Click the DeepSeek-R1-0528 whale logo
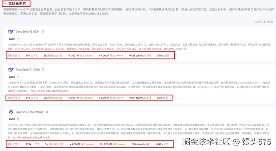Viewport: 276px width, 151px height. point(11,70)
